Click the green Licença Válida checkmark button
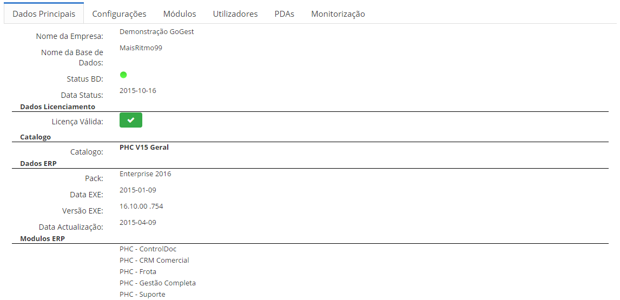Image resolution: width=620 pixels, height=300 pixels. (x=131, y=120)
